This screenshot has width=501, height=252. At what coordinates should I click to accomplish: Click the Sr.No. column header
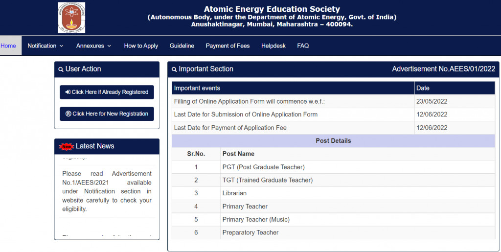(x=196, y=154)
